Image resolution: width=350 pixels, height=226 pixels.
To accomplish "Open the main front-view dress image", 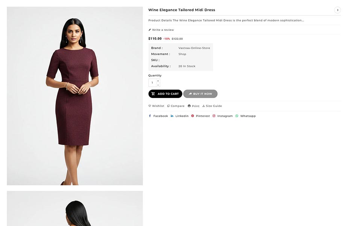I will (75, 96).
